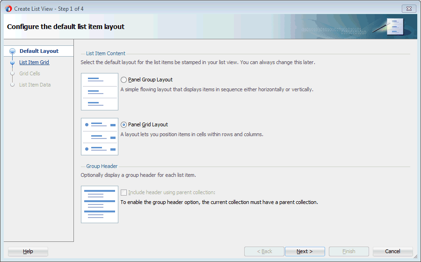Proceed with the Next button
This screenshot has height=262, width=421.
tap(305, 252)
